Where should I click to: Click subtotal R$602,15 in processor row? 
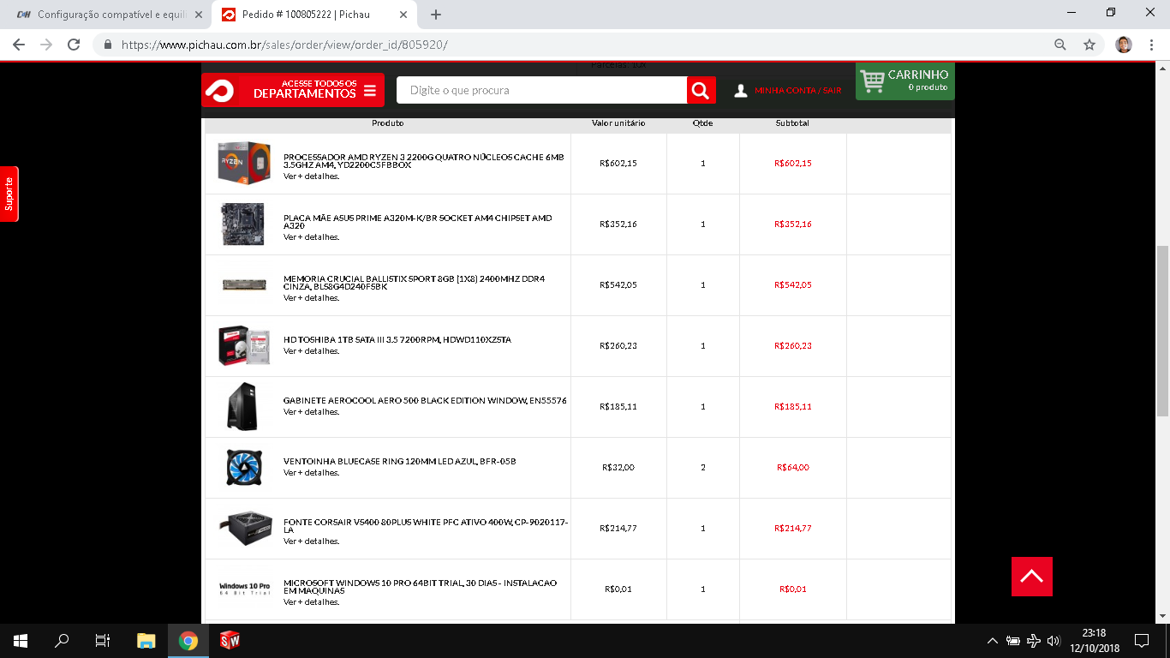(792, 163)
